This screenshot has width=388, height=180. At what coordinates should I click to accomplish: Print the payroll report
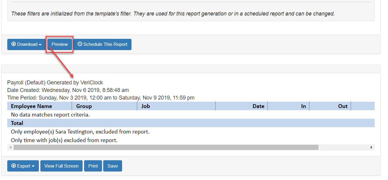click(93, 166)
